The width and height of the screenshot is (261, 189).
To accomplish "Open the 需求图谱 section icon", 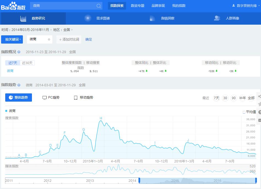I will (x=88, y=18).
